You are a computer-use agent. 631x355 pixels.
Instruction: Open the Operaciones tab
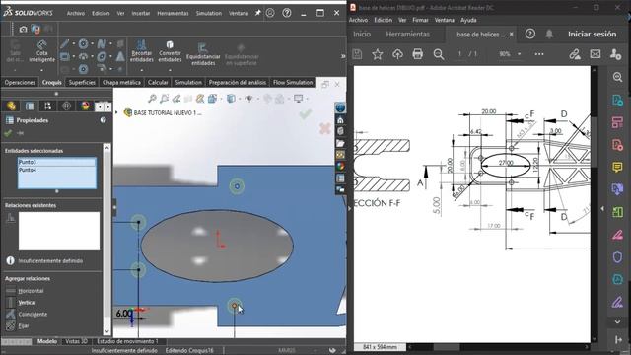(20, 82)
